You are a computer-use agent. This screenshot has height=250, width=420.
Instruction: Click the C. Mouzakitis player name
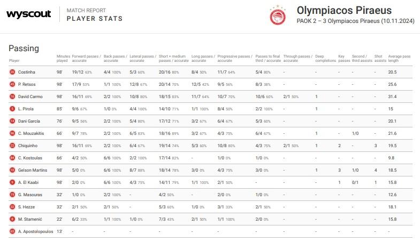[x=30, y=133]
